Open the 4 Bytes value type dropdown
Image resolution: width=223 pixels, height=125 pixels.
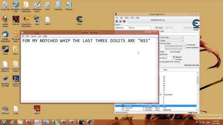[x=171, y=41]
